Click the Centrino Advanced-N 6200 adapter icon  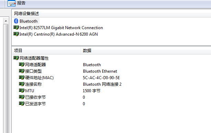[16, 34]
